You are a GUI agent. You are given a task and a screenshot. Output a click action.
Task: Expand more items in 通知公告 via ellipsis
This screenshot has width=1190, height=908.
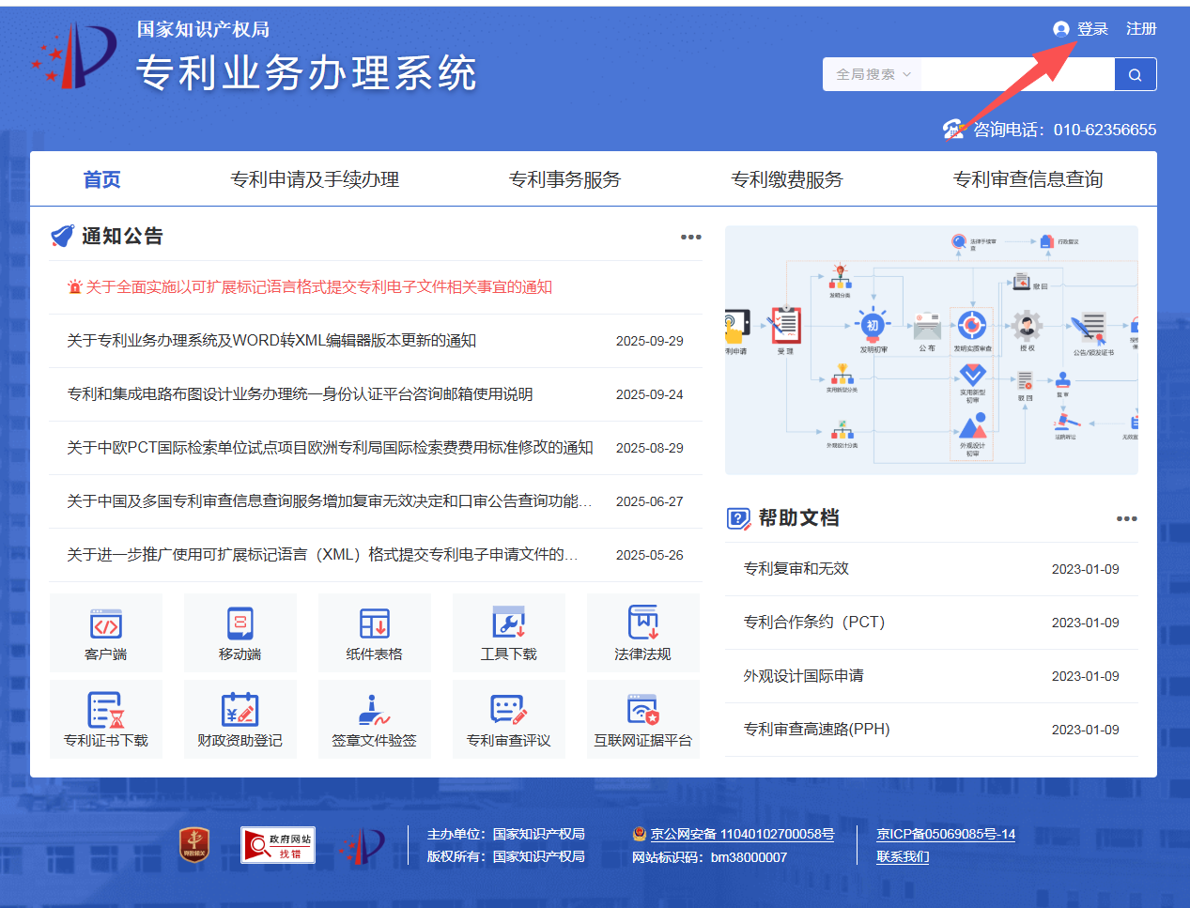point(690,237)
